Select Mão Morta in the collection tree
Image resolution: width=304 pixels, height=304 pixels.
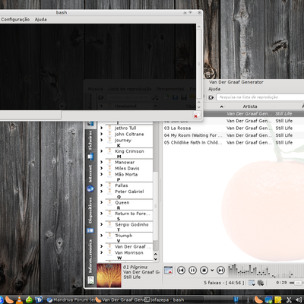pos(126,174)
